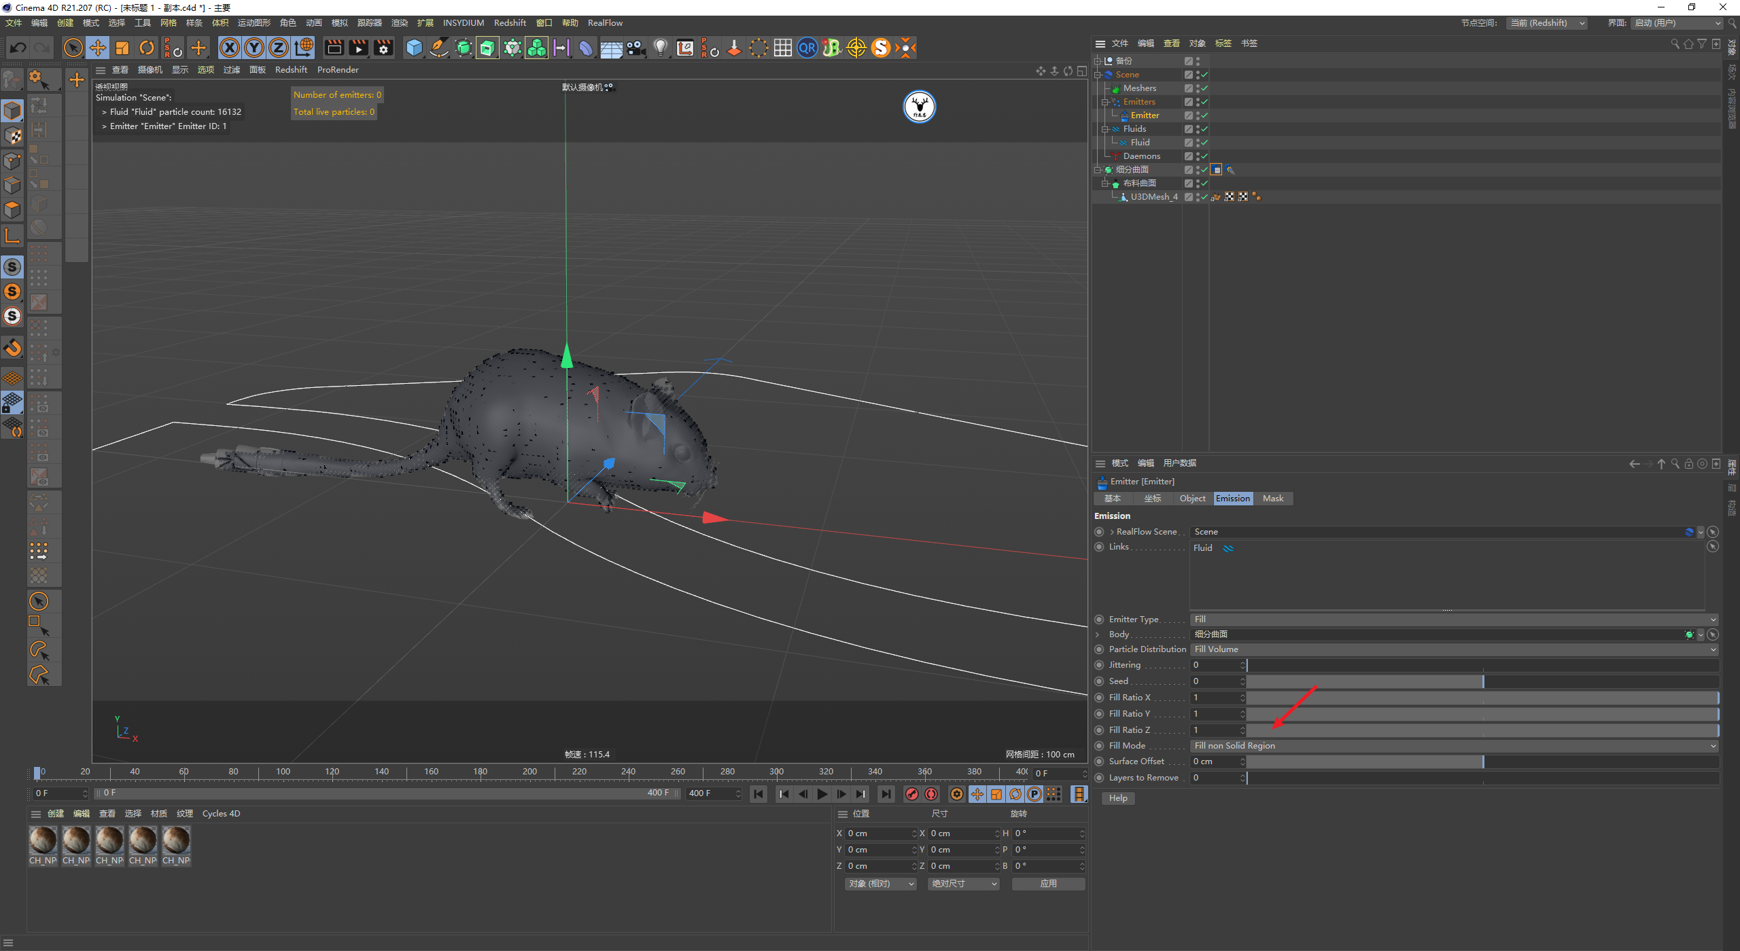Click the Camera object icon
This screenshot has height=951, width=1740.
(x=636, y=48)
